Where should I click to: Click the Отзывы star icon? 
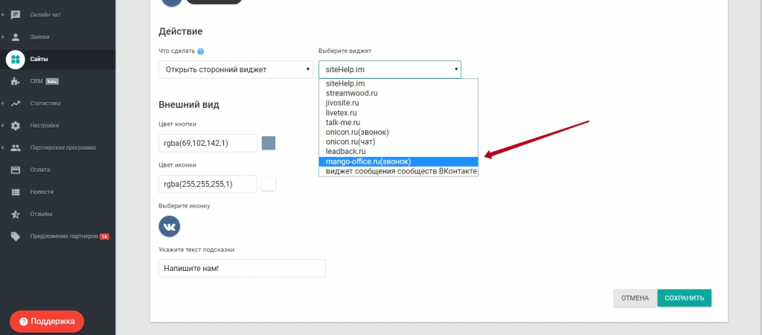(x=16, y=214)
